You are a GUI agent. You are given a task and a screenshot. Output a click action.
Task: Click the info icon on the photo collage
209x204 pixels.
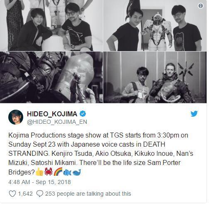tap(201, 6)
